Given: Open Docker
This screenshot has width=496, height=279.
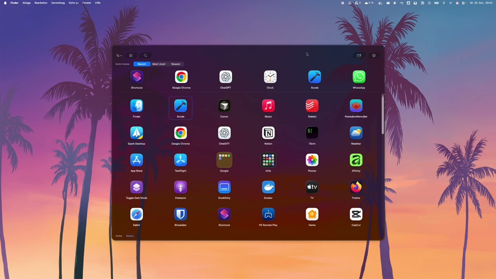Looking at the screenshot, I should (268, 187).
